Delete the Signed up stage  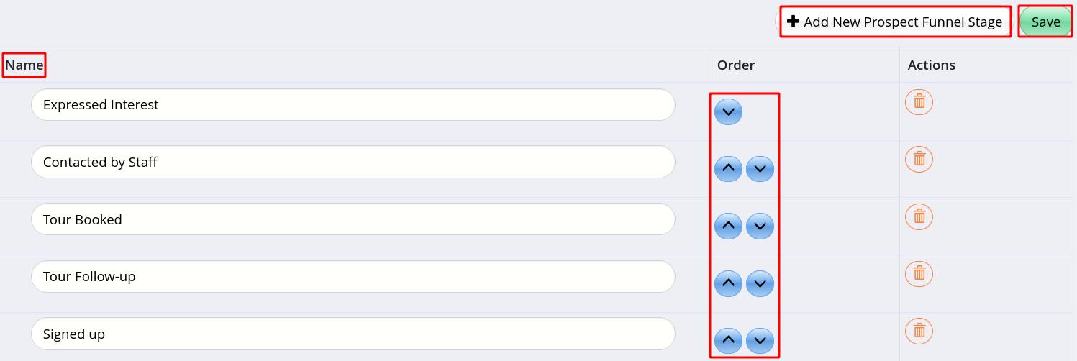coord(919,330)
